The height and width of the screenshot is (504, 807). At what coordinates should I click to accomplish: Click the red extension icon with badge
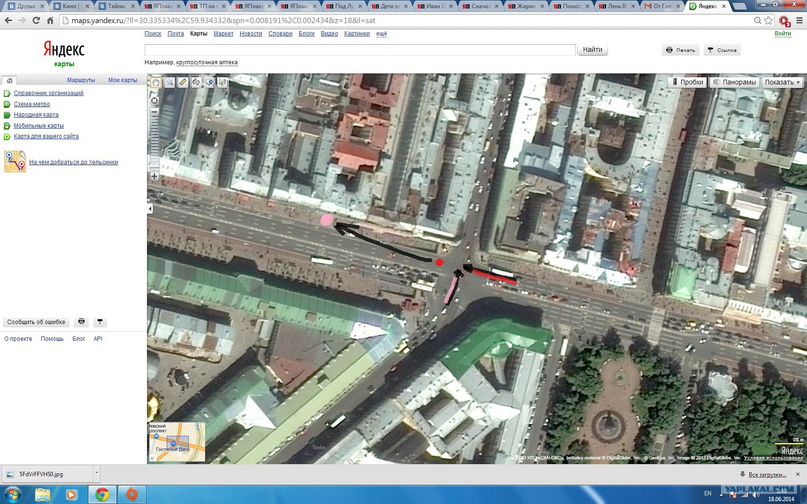(x=784, y=21)
